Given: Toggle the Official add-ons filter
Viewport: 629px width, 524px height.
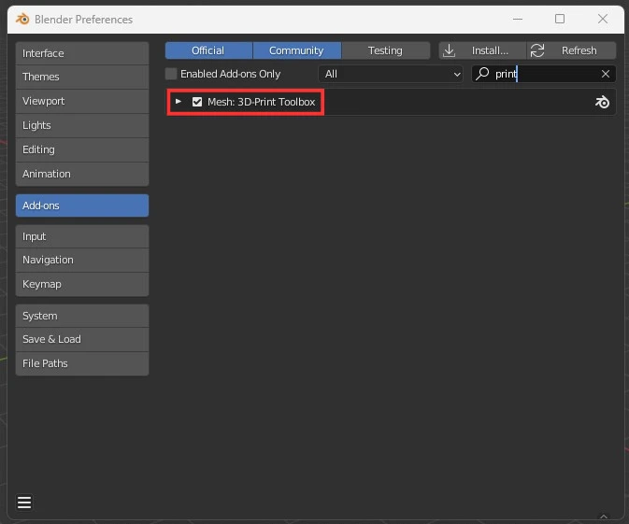Looking at the screenshot, I should (208, 50).
